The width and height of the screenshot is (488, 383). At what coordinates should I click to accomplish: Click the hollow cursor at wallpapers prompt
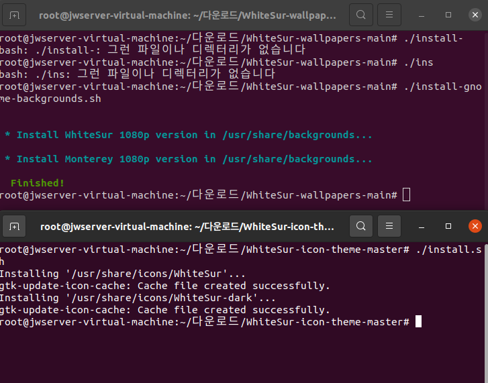tap(406, 195)
